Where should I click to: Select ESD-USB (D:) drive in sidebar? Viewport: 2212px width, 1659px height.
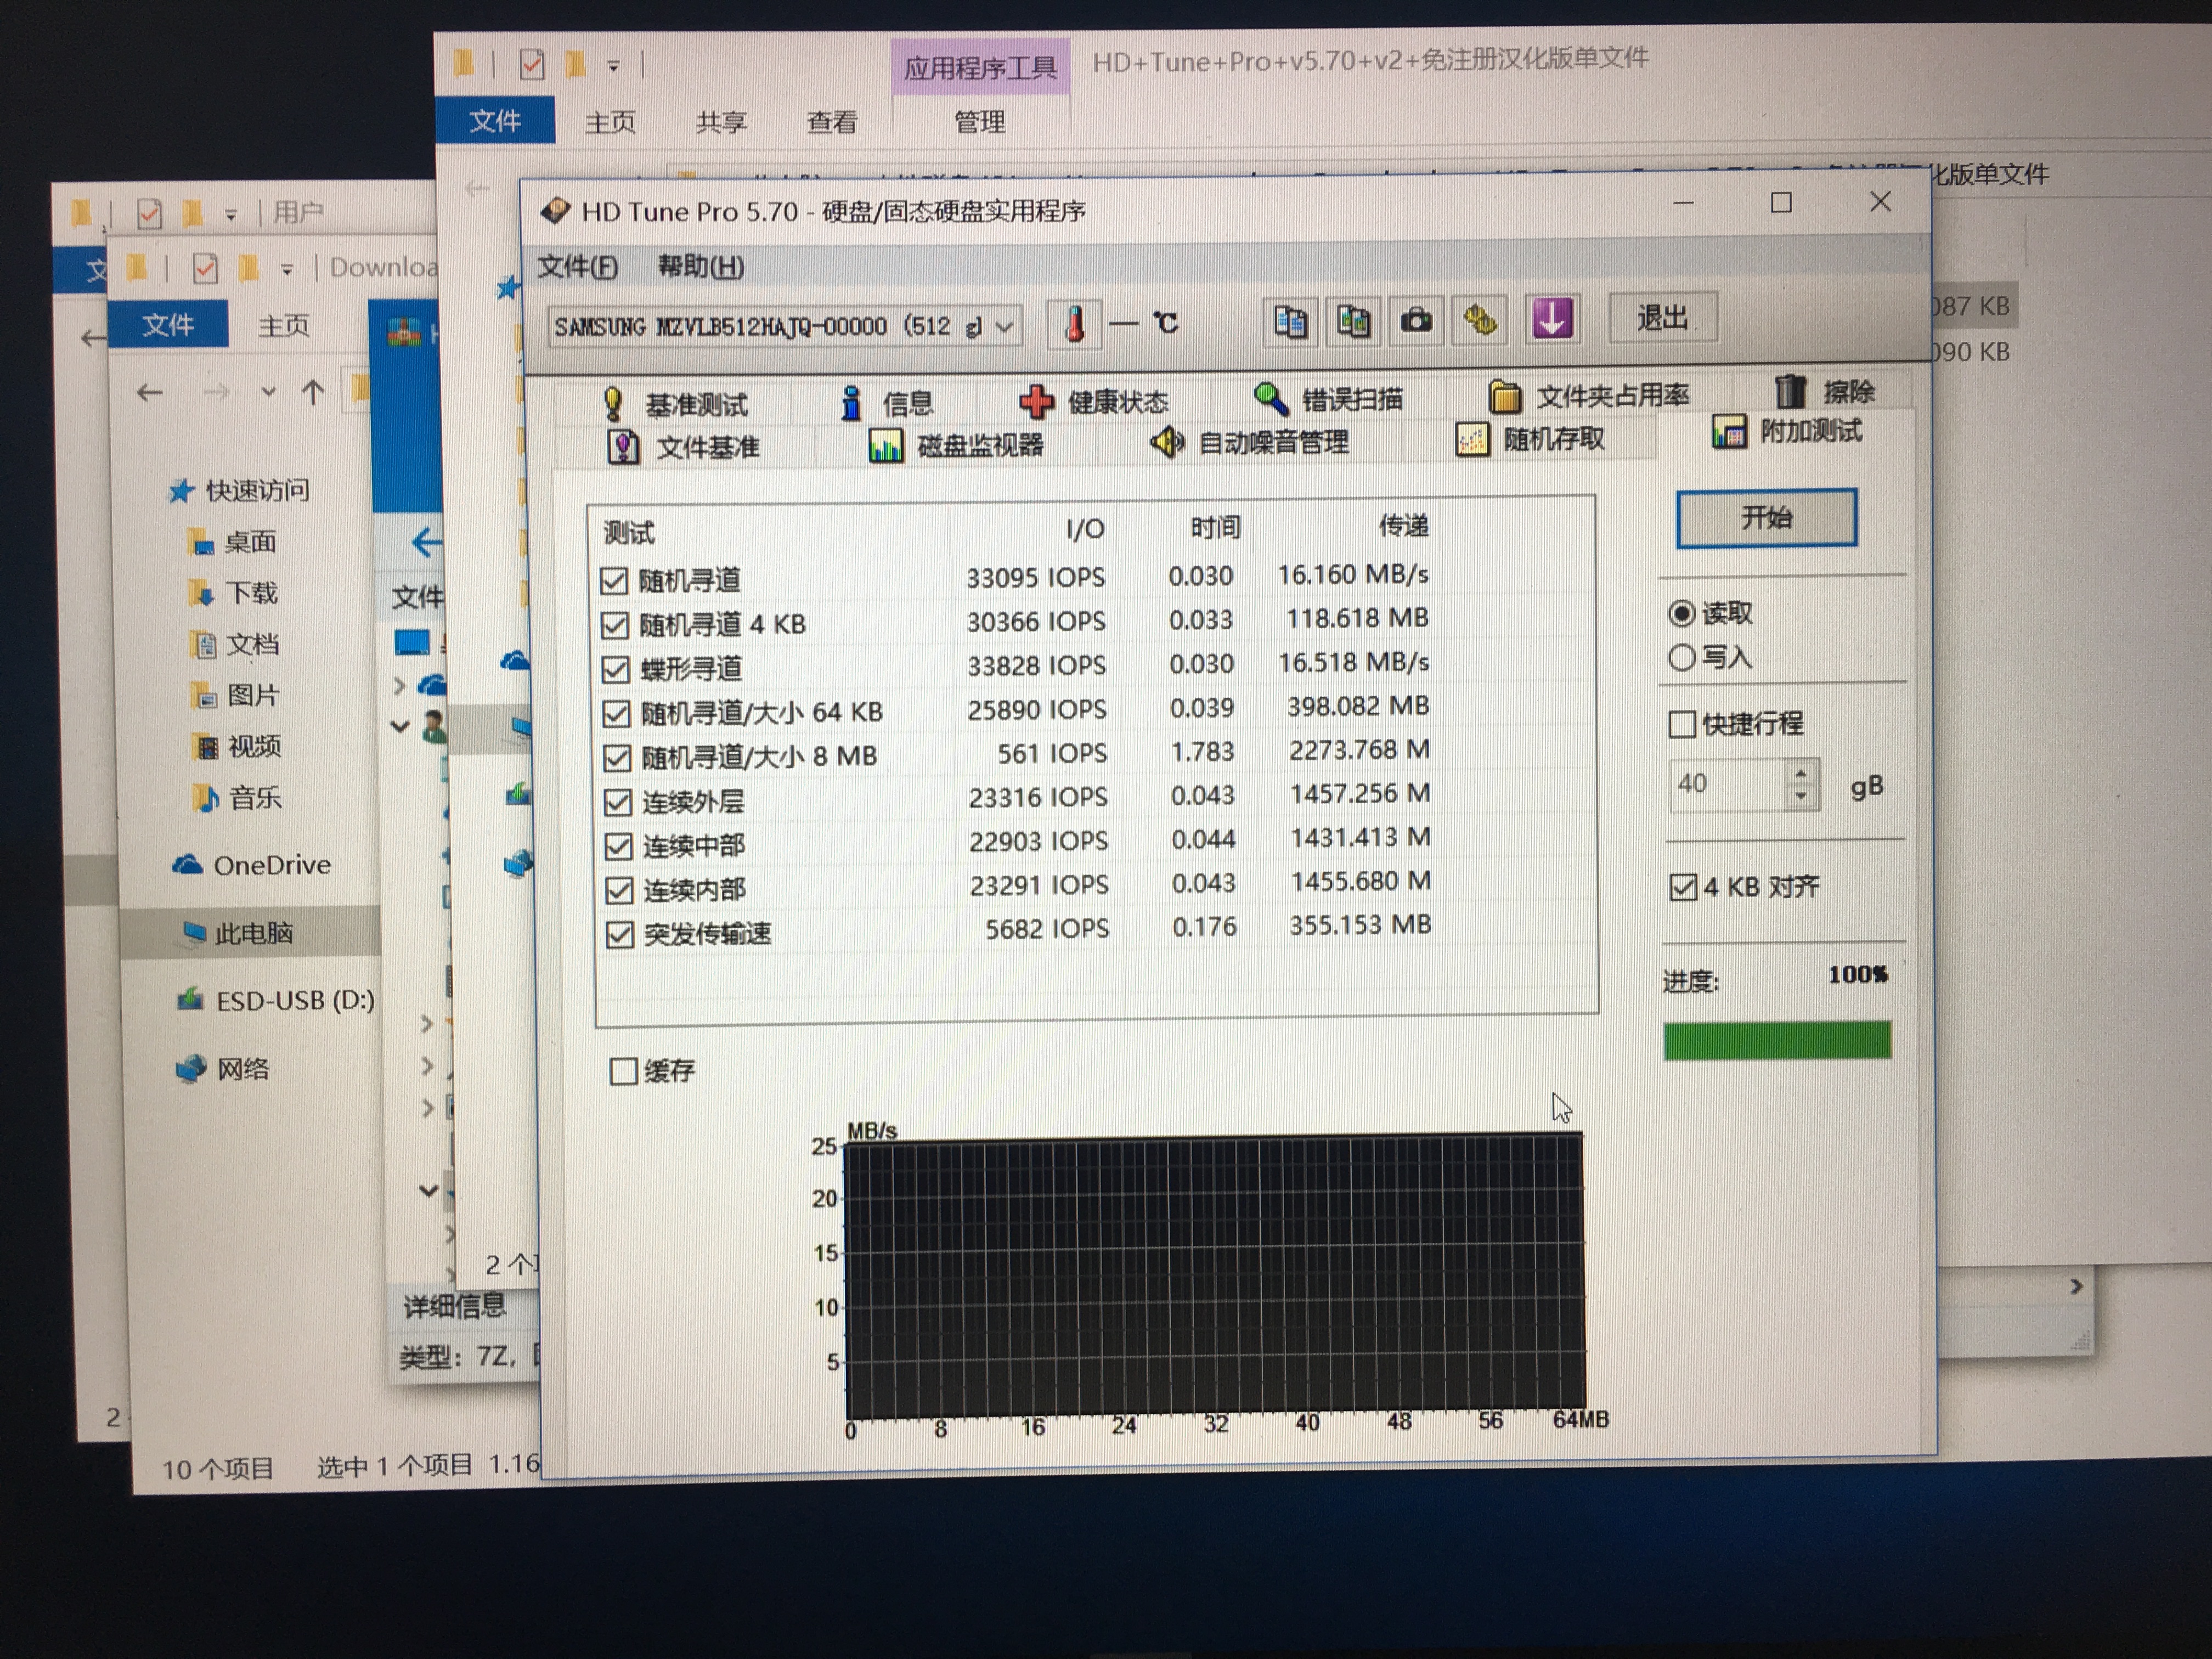click(x=276, y=1000)
